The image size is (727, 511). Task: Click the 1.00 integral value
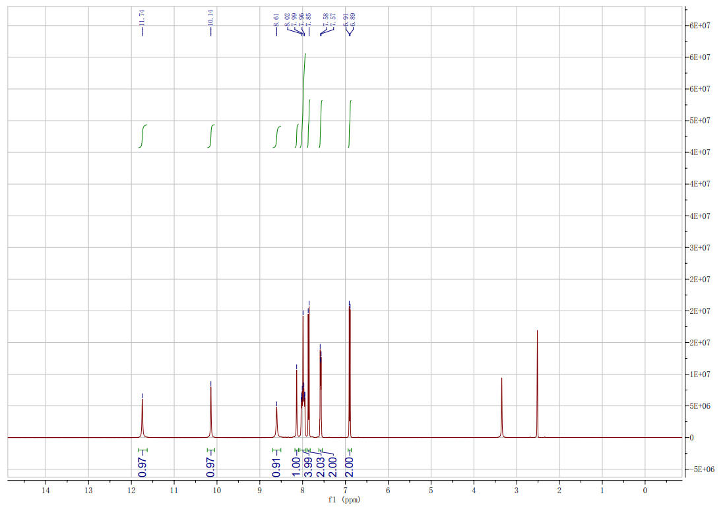click(x=296, y=467)
